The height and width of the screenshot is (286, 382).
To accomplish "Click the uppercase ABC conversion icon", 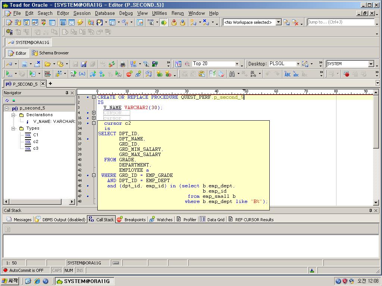I will 287,74.
